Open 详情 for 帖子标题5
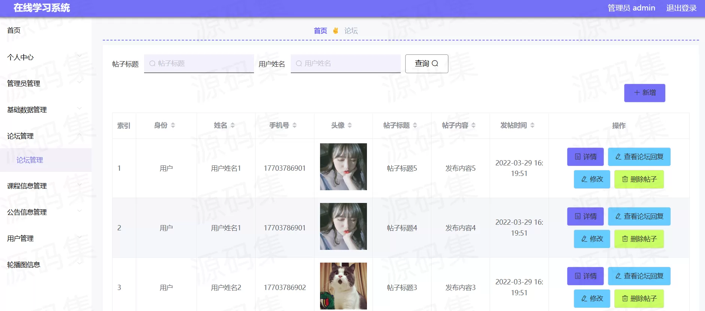Image resolution: width=705 pixels, height=311 pixels. pyautogui.click(x=585, y=157)
